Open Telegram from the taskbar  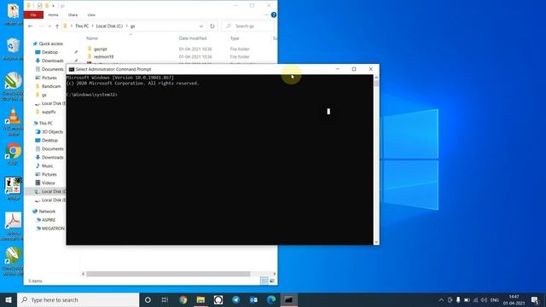(236, 300)
